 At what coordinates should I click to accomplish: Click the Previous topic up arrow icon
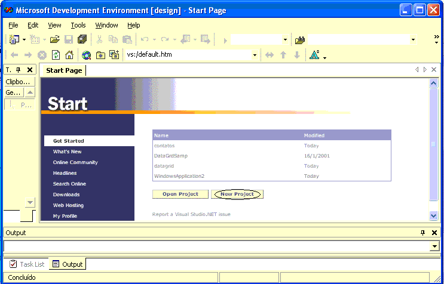point(283,55)
